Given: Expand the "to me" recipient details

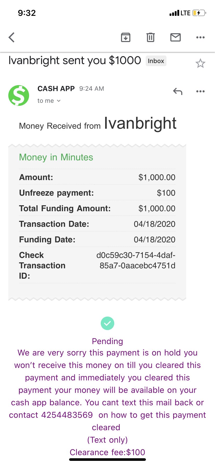Looking at the screenshot, I should click(x=49, y=101).
